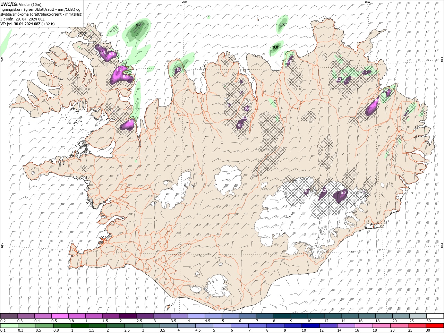The height and width of the screenshot is (333, 444).
Task: Select the upper legend swatch between 12 and 14
Action: coord(332,316)
